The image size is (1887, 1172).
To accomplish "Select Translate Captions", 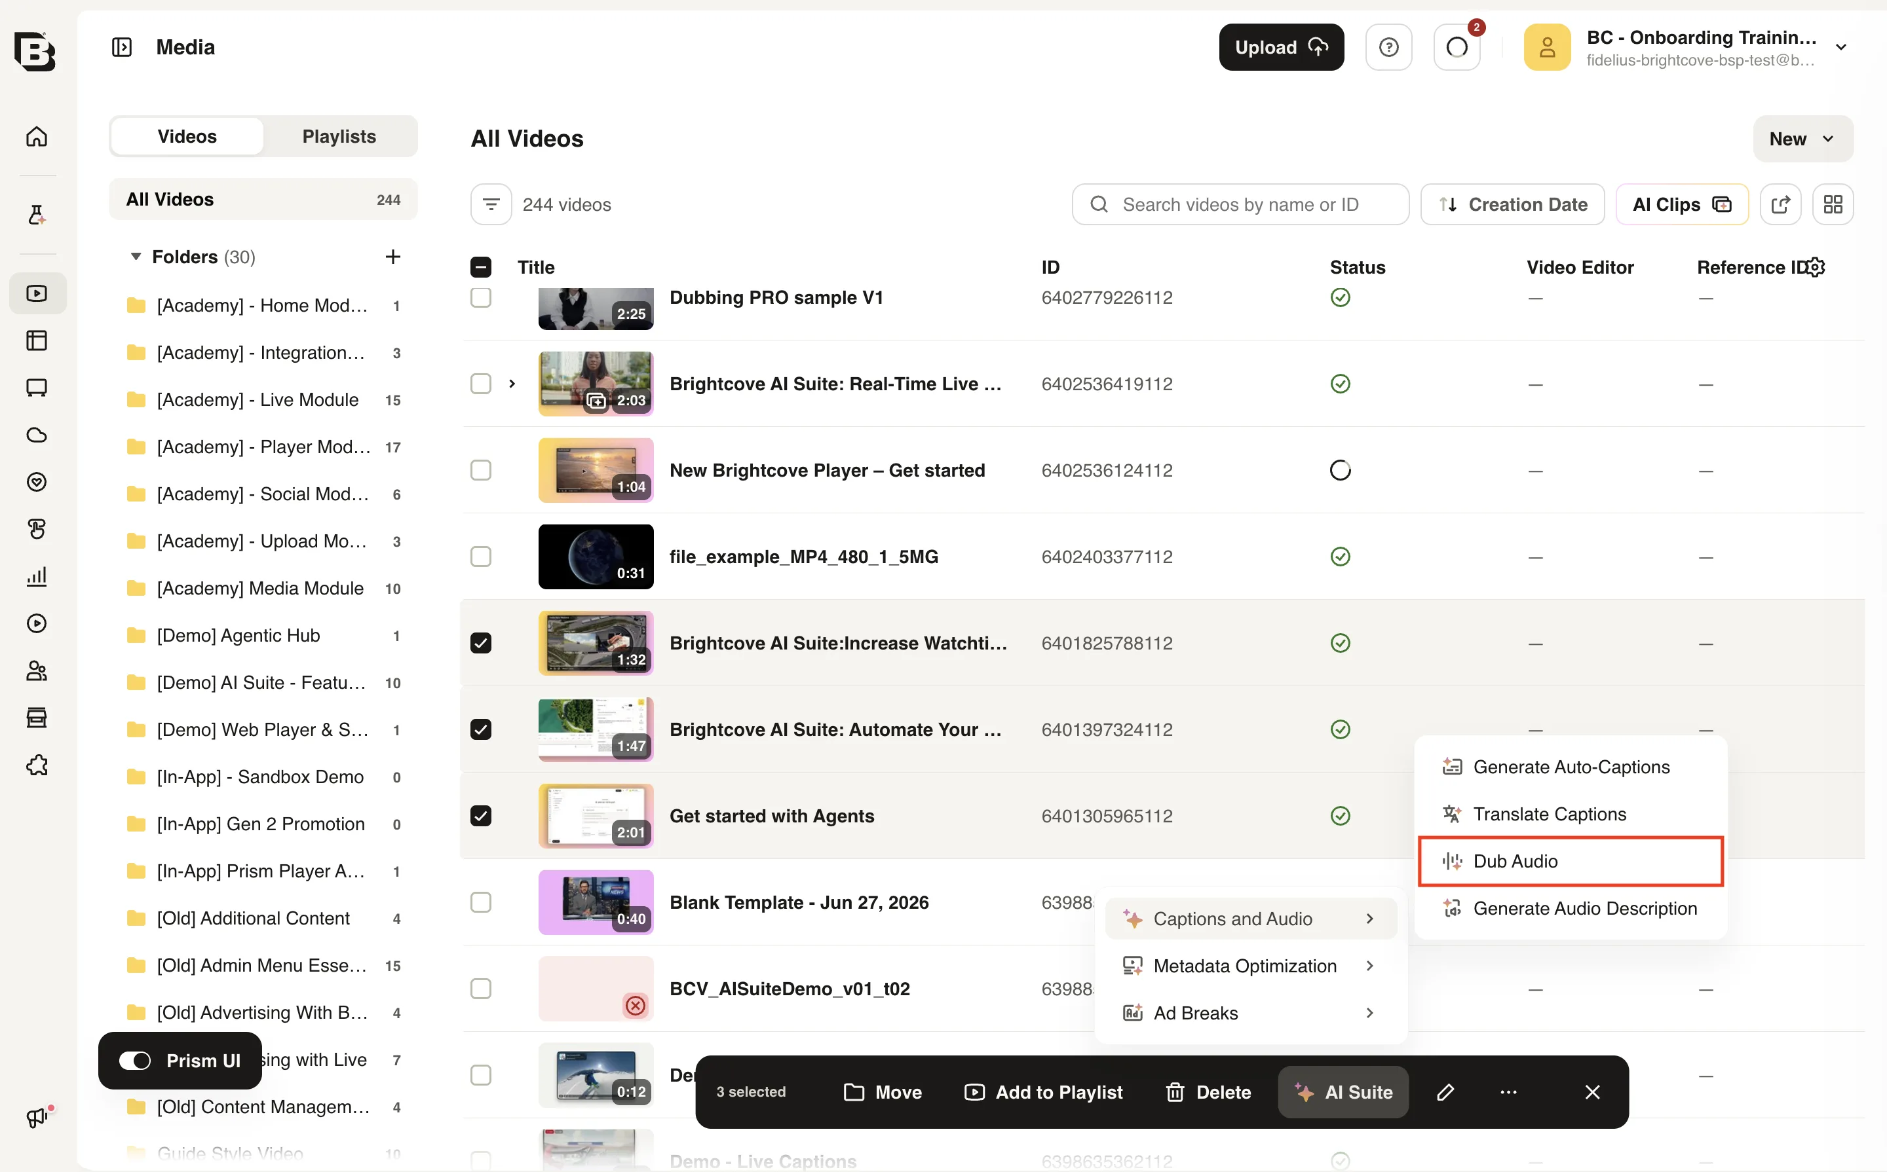I will coord(1570,814).
